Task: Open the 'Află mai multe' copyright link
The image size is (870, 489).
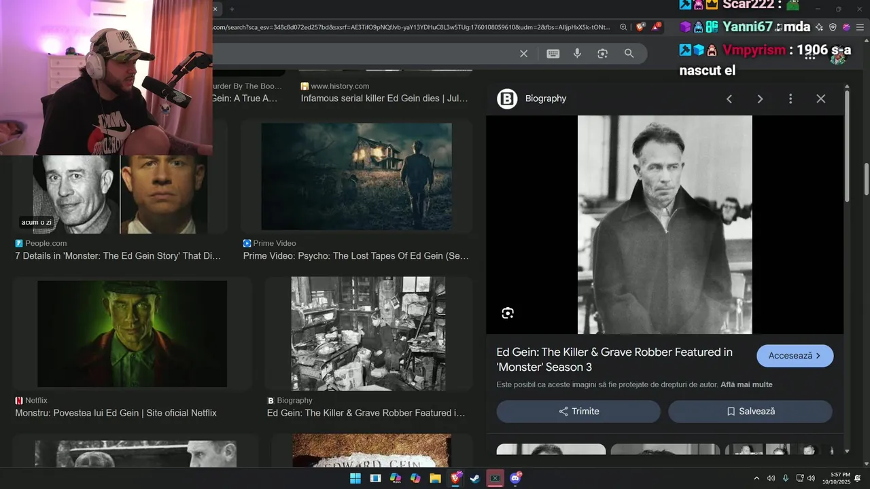Action: coord(746,384)
